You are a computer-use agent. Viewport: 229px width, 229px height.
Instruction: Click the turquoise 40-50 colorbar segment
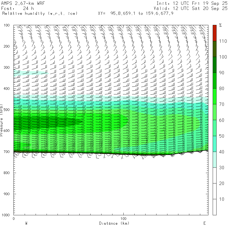click(214, 144)
